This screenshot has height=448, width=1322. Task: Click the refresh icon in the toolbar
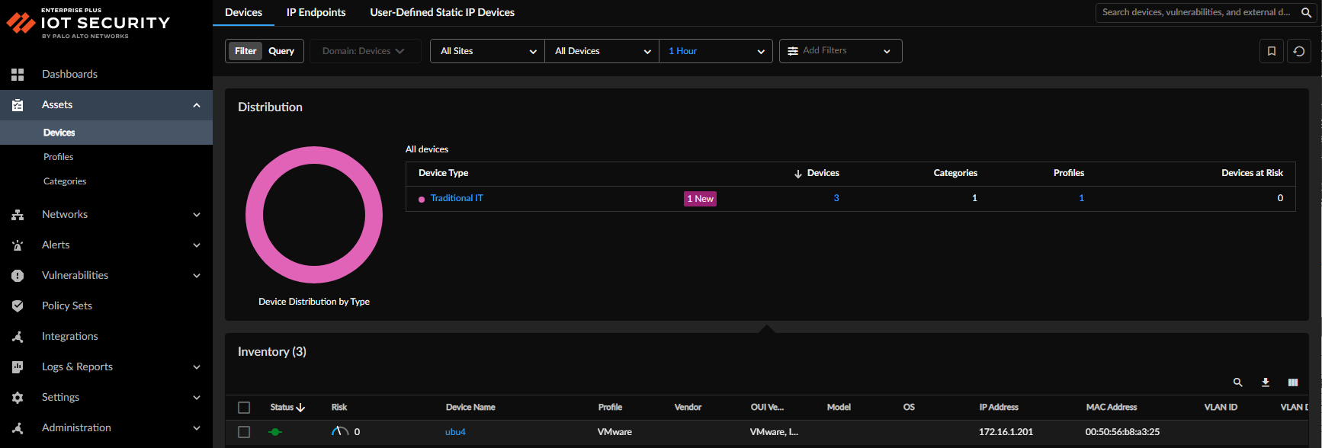pyautogui.click(x=1299, y=51)
